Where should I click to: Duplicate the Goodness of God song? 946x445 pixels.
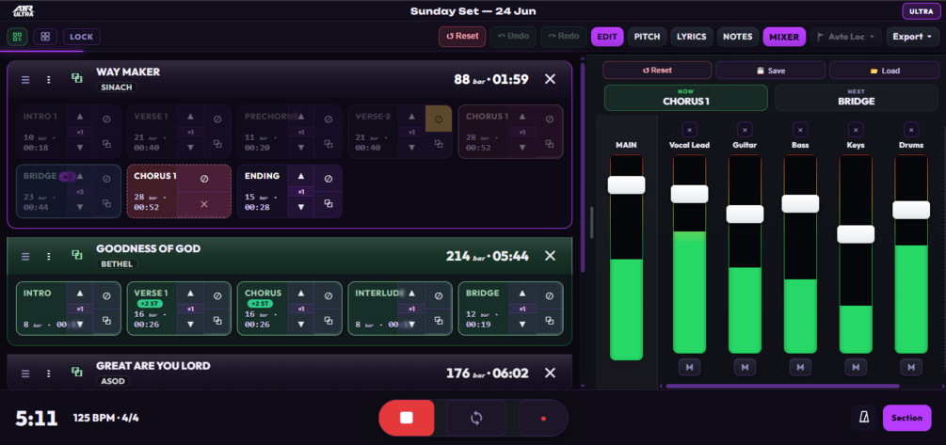(x=76, y=255)
